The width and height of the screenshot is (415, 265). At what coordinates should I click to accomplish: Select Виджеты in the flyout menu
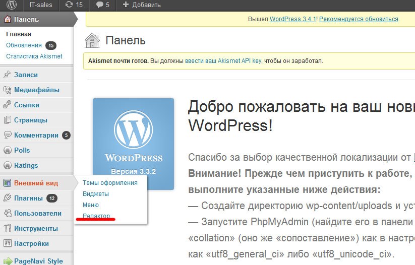[96, 194]
